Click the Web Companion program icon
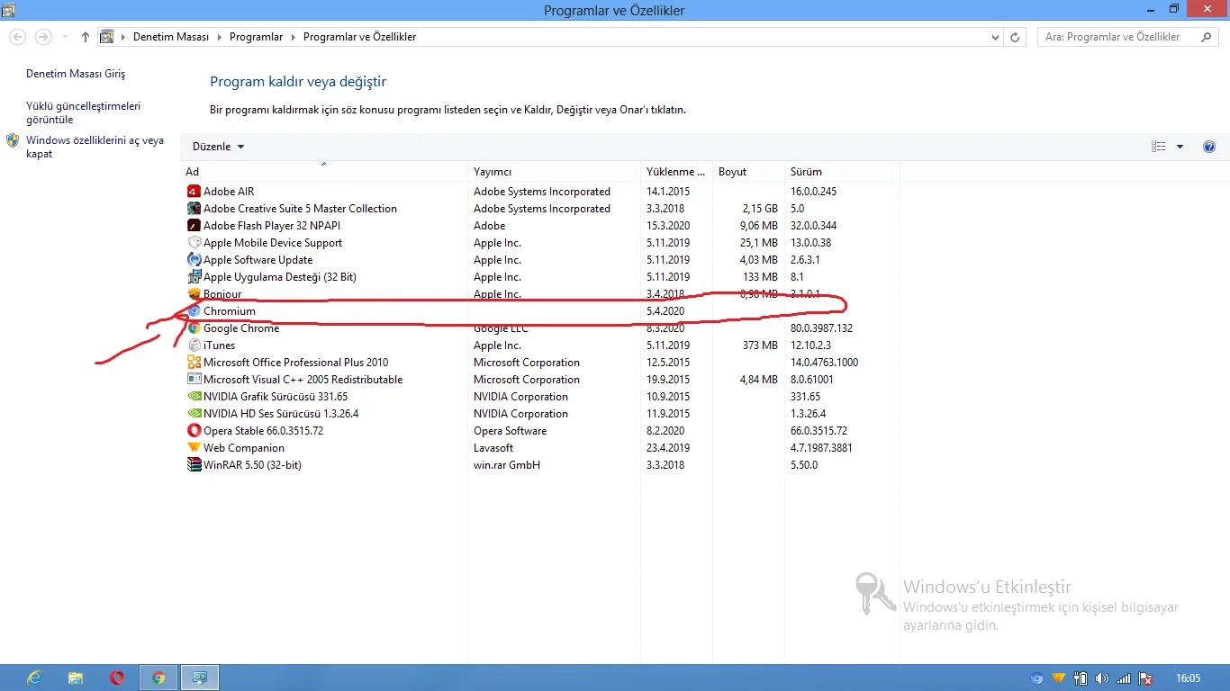This screenshot has width=1230, height=691. click(x=194, y=448)
